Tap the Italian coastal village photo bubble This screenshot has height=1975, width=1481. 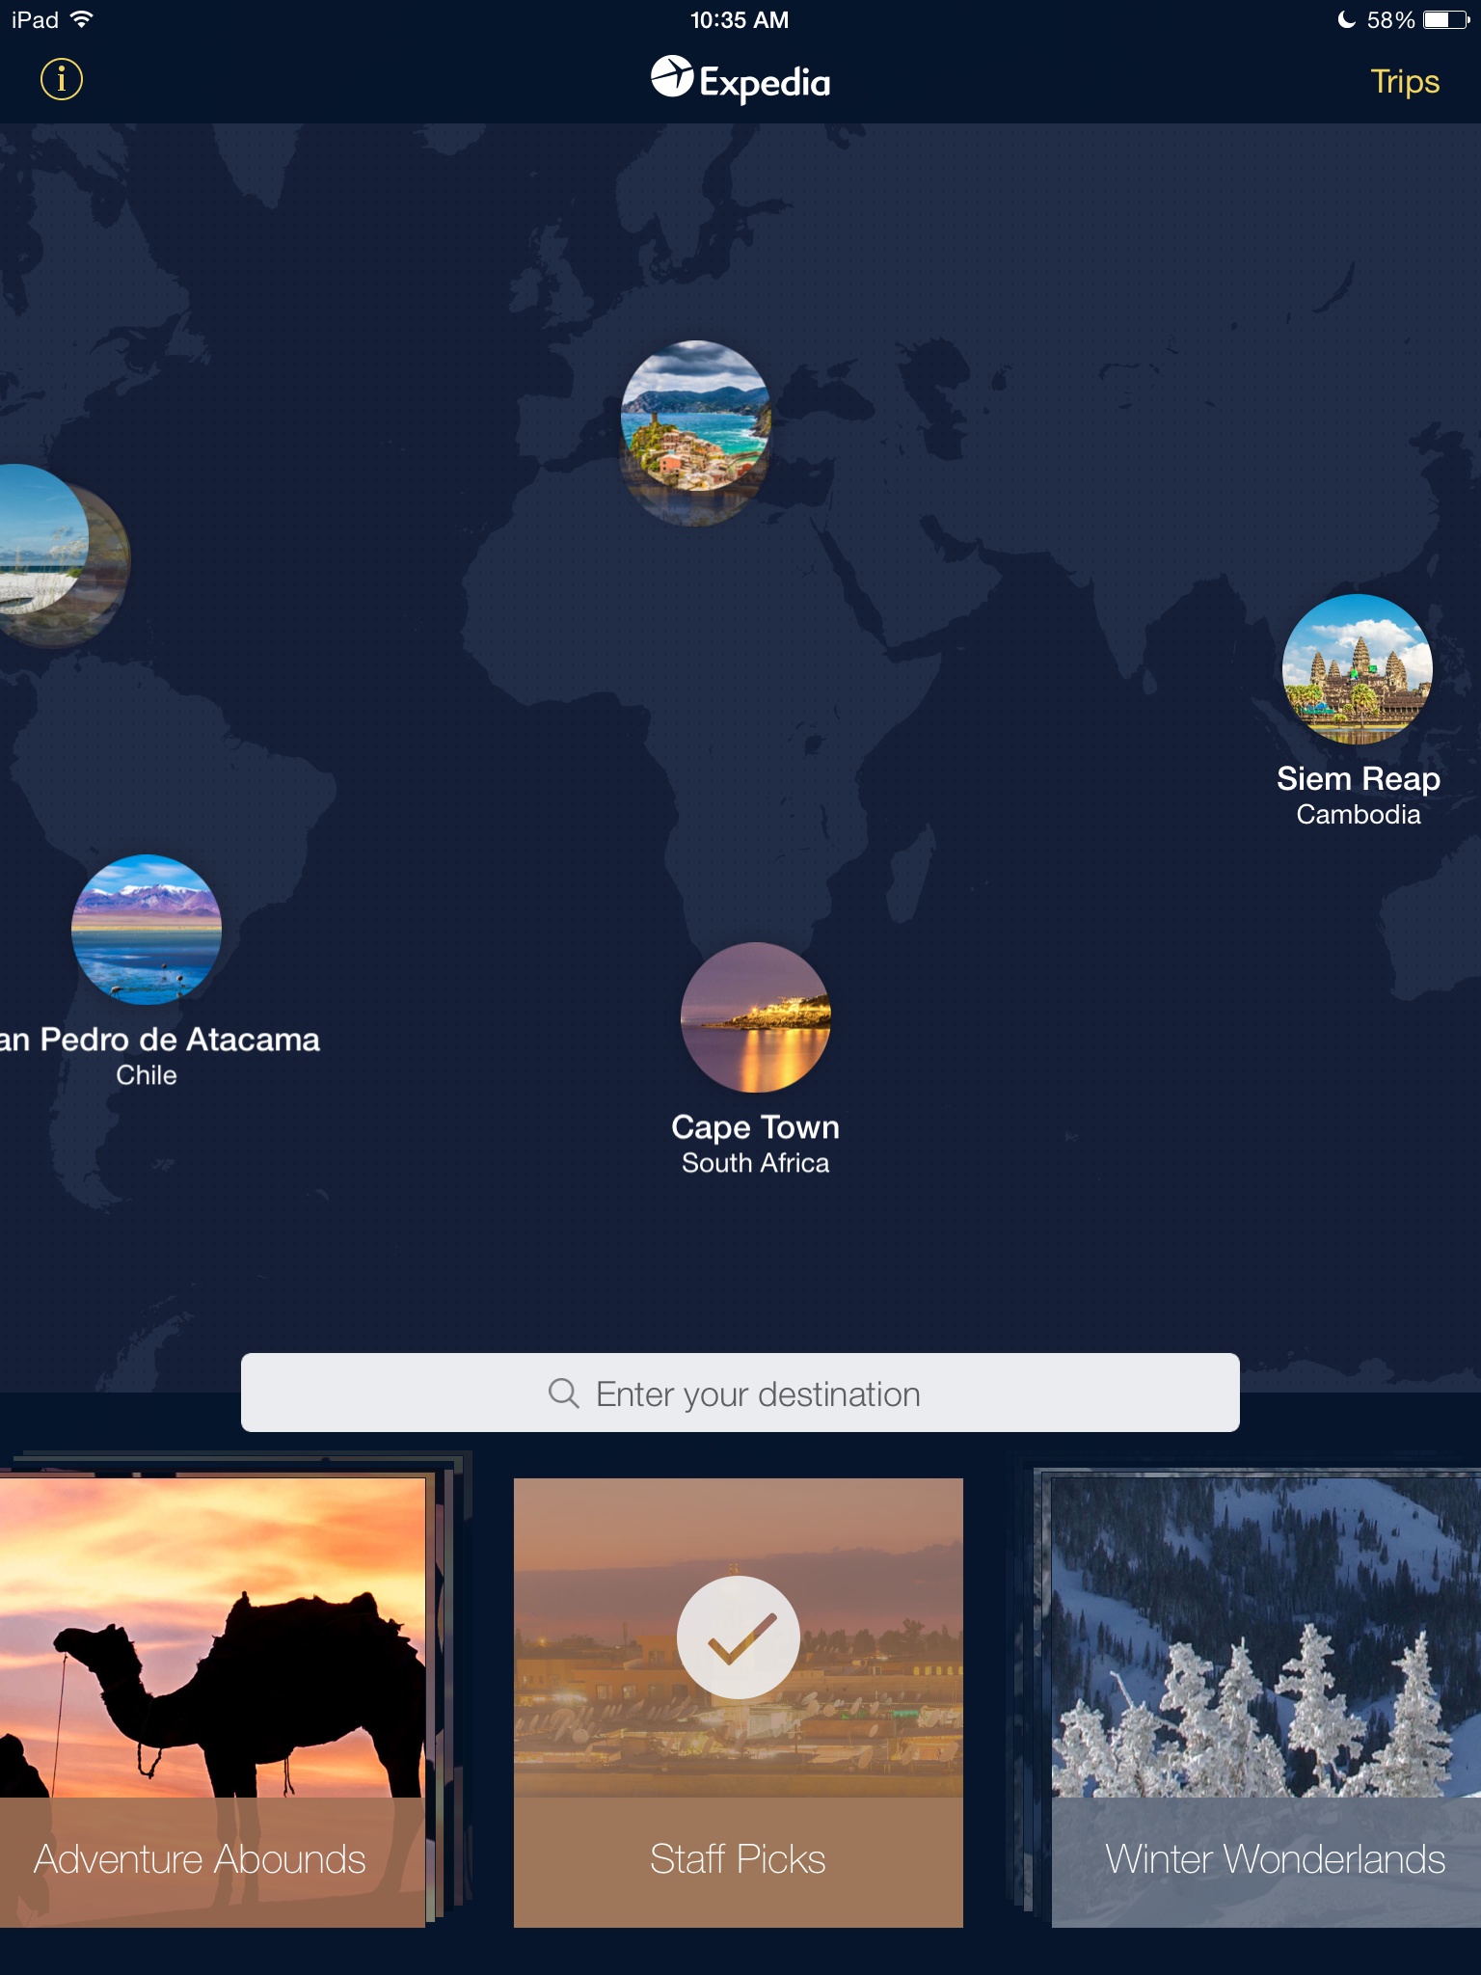695,416
